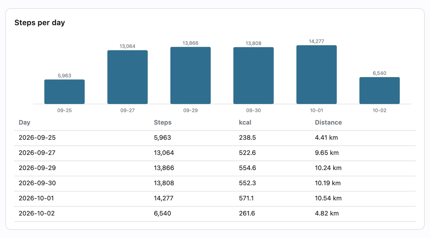Click the 522.6 kcal cell
Screen dimensions: 430x238
coord(247,153)
